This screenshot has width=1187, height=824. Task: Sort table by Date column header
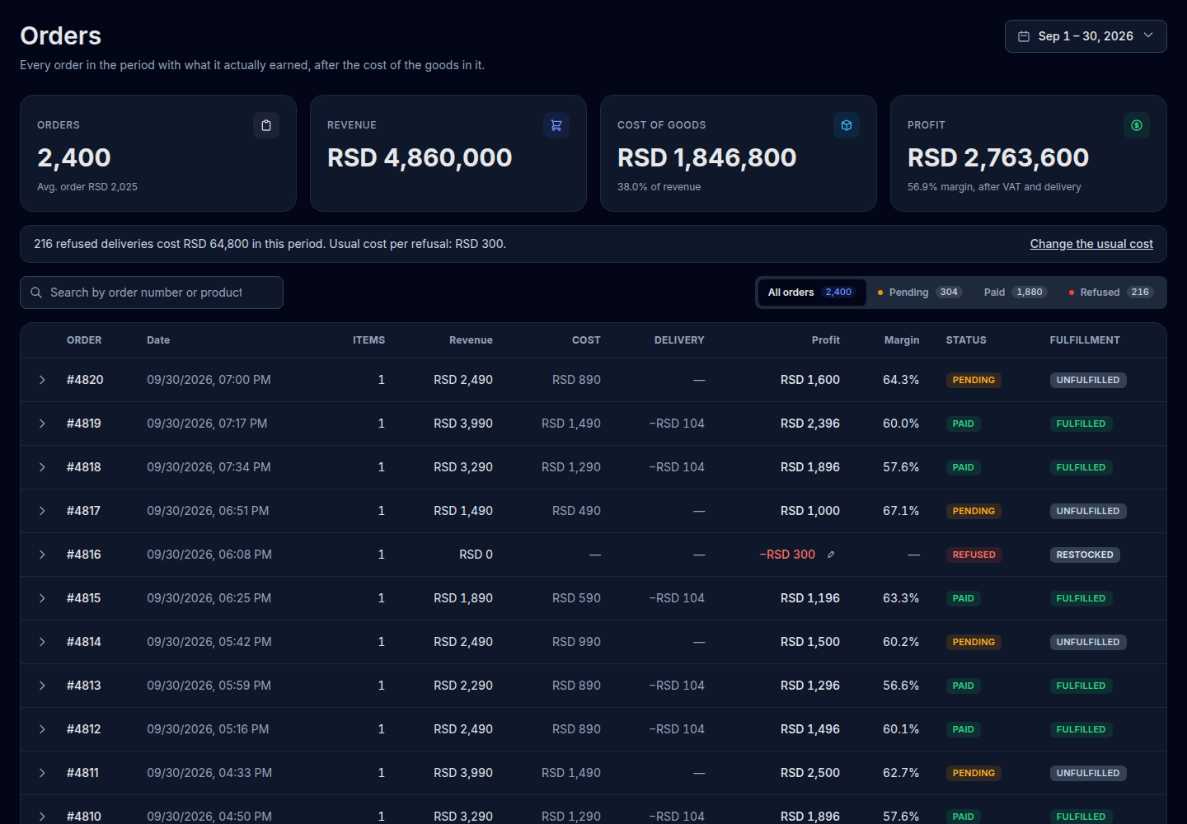(x=158, y=340)
